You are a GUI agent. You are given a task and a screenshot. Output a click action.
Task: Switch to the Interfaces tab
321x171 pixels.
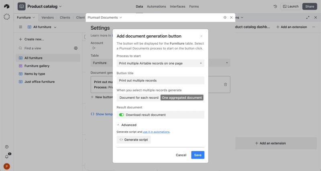(x=177, y=6)
